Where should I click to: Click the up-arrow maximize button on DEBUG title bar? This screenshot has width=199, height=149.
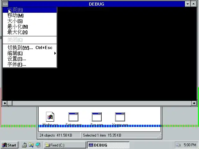pos(193,4)
